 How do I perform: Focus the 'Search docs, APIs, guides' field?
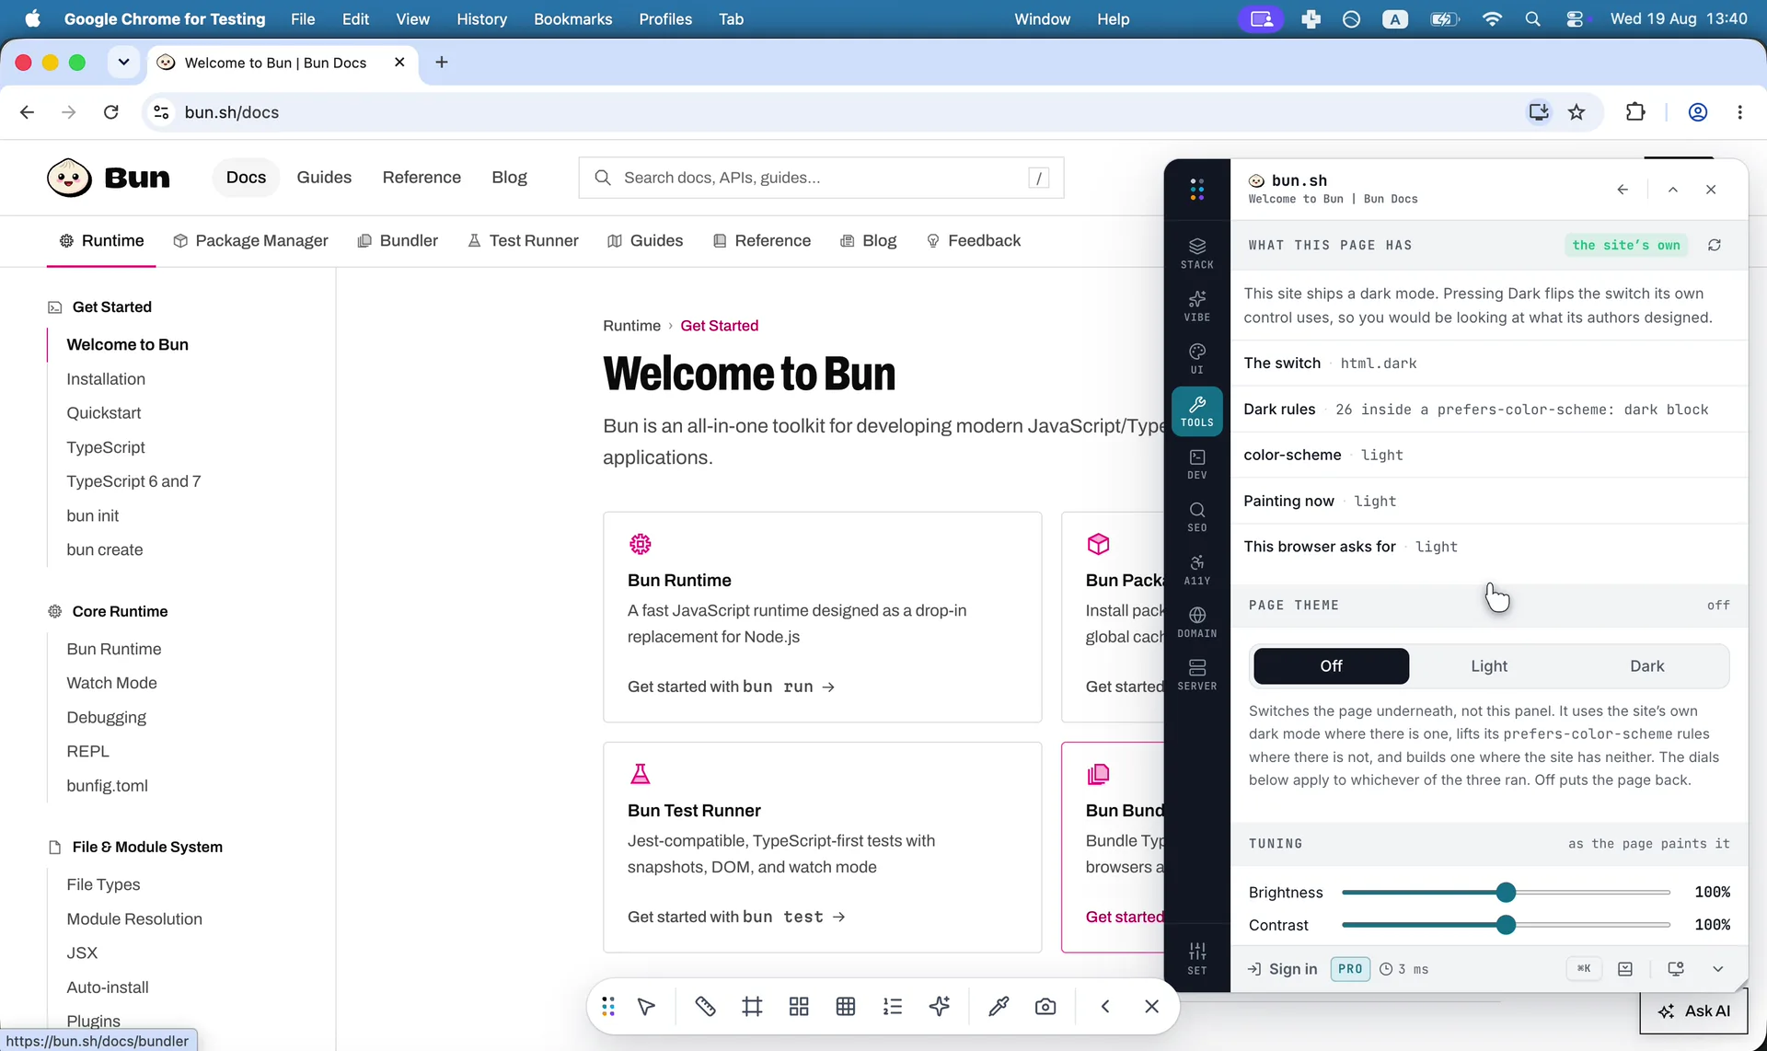[821, 178]
